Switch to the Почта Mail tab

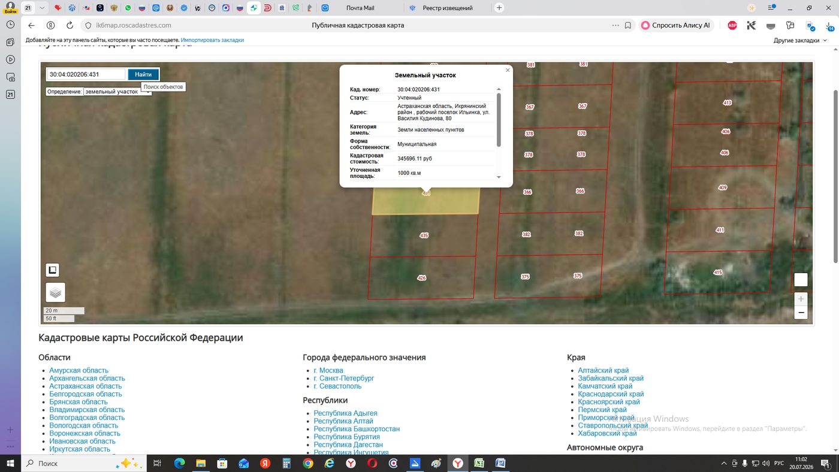[x=360, y=8]
